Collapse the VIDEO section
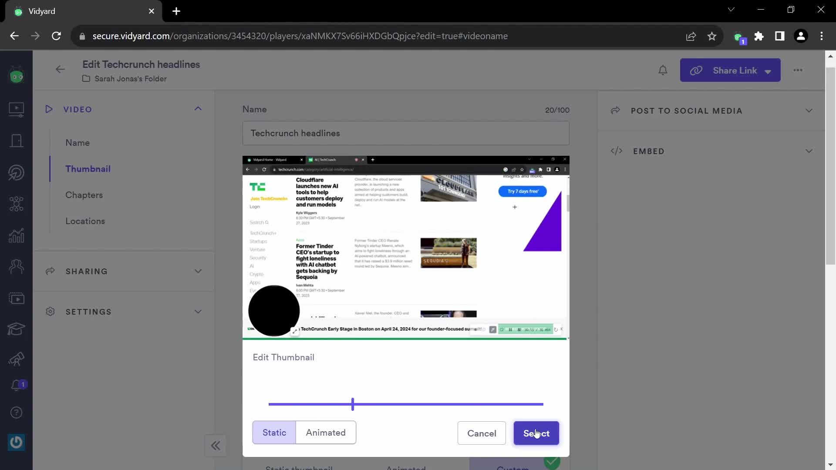The width and height of the screenshot is (836, 470). (x=198, y=109)
